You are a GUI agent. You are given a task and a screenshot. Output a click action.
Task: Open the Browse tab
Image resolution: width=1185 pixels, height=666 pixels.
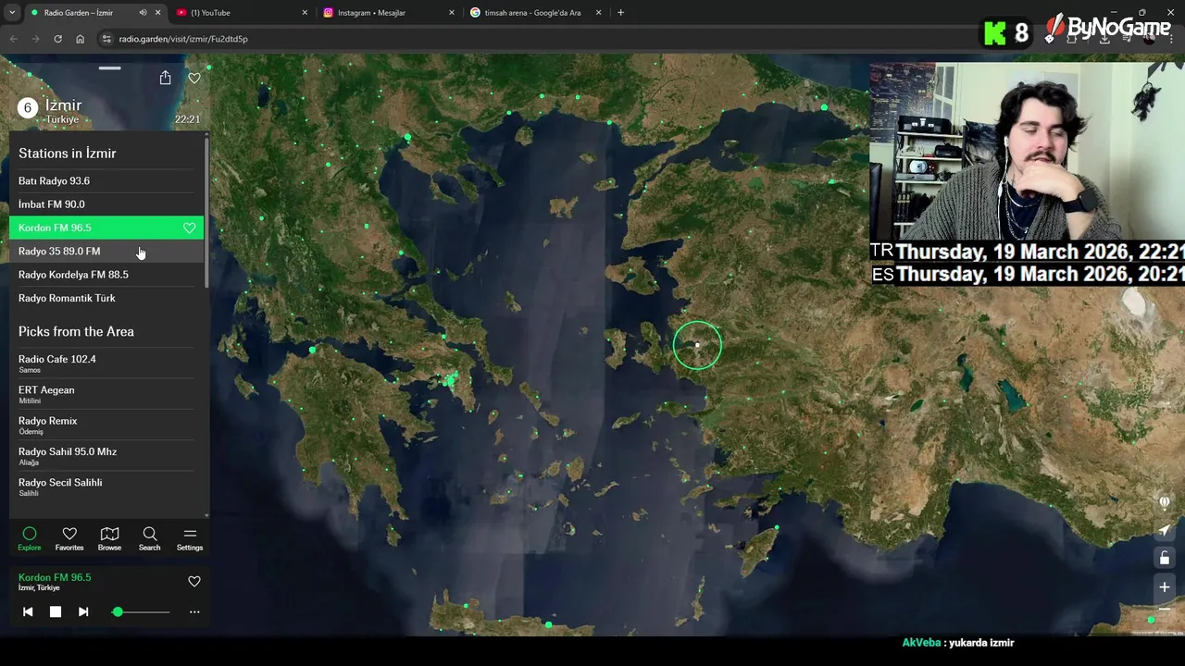pos(109,538)
